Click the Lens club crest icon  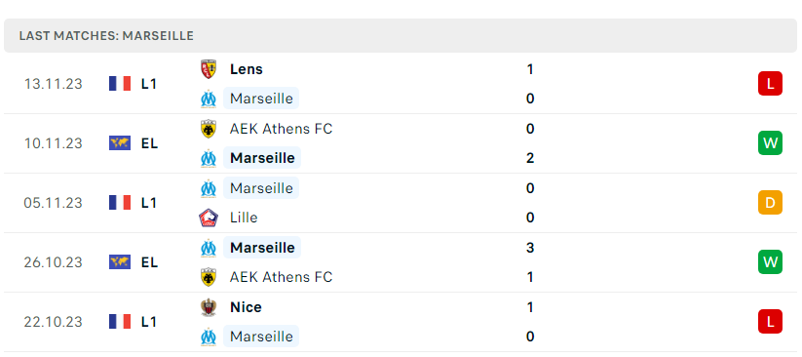tap(209, 69)
